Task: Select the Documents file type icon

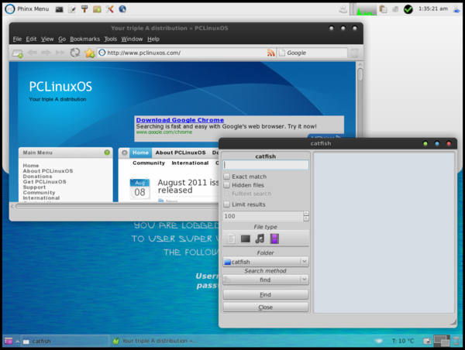Action: (x=230, y=238)
